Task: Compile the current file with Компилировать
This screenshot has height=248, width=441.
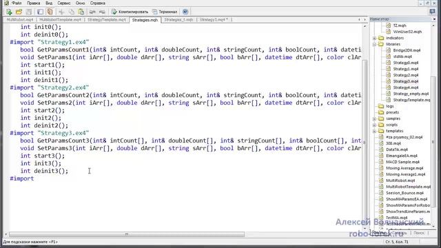Action: point(130,12)
